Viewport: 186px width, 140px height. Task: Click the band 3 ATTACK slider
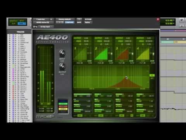[x=124, y=105]
